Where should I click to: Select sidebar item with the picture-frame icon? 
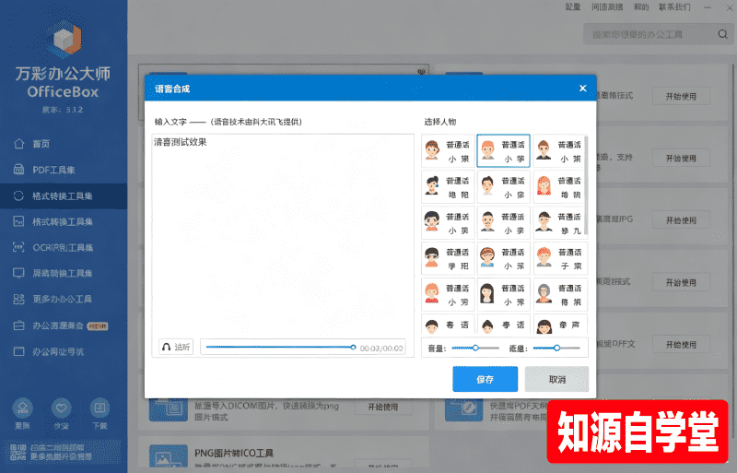[18, 221]
